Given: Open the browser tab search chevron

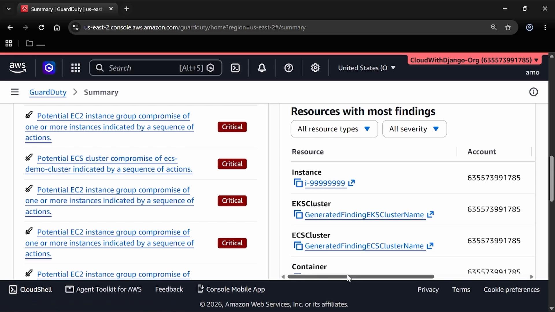Looking at the screenshot, I should pos(9,9).
